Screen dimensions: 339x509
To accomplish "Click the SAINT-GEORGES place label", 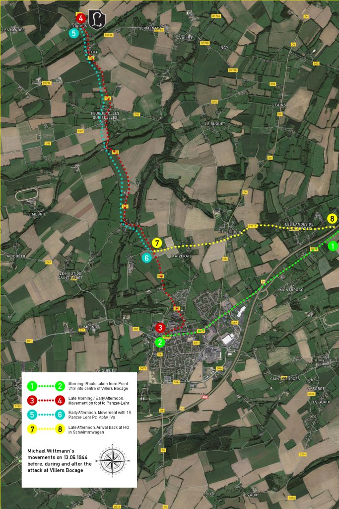I will pos(285,379).
